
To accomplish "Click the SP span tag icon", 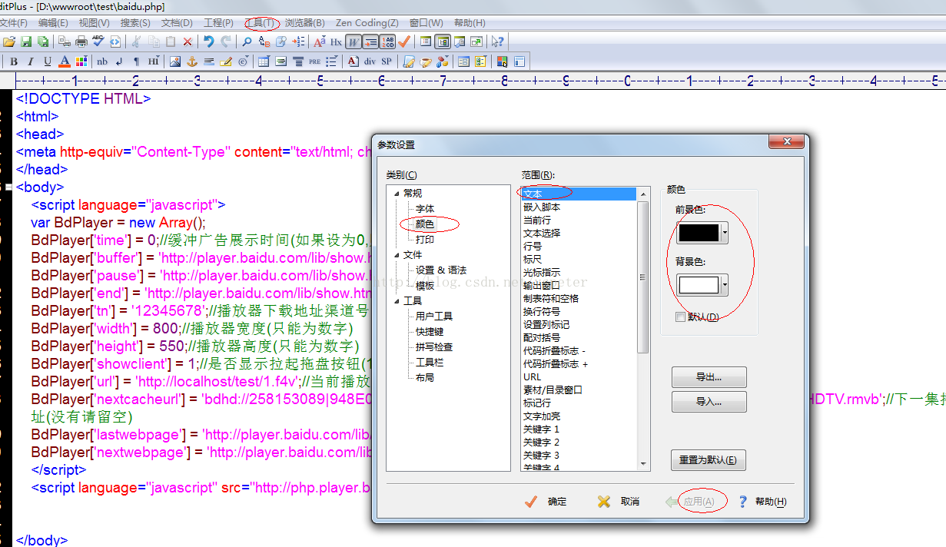I will pyautogui.click(x=387, y=61).
